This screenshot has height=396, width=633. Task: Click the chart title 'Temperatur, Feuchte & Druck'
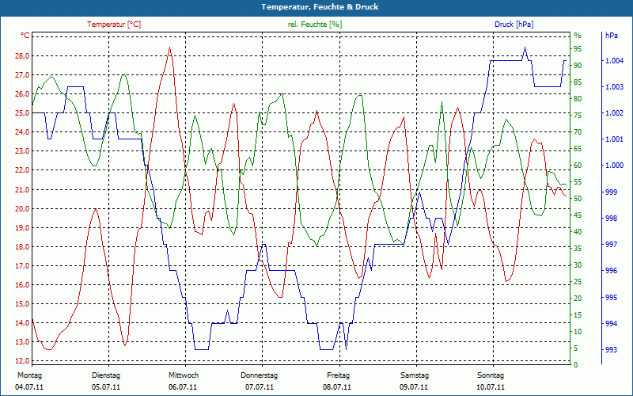[320, 7]
